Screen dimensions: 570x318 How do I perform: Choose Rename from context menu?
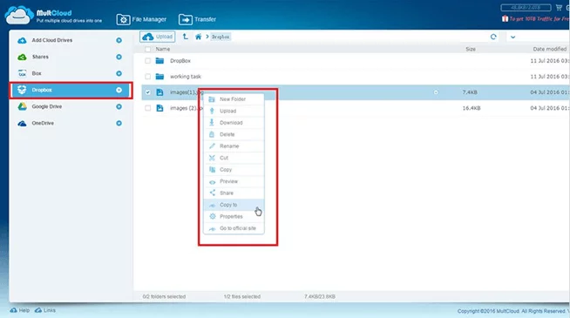click(x=234, y=146)
